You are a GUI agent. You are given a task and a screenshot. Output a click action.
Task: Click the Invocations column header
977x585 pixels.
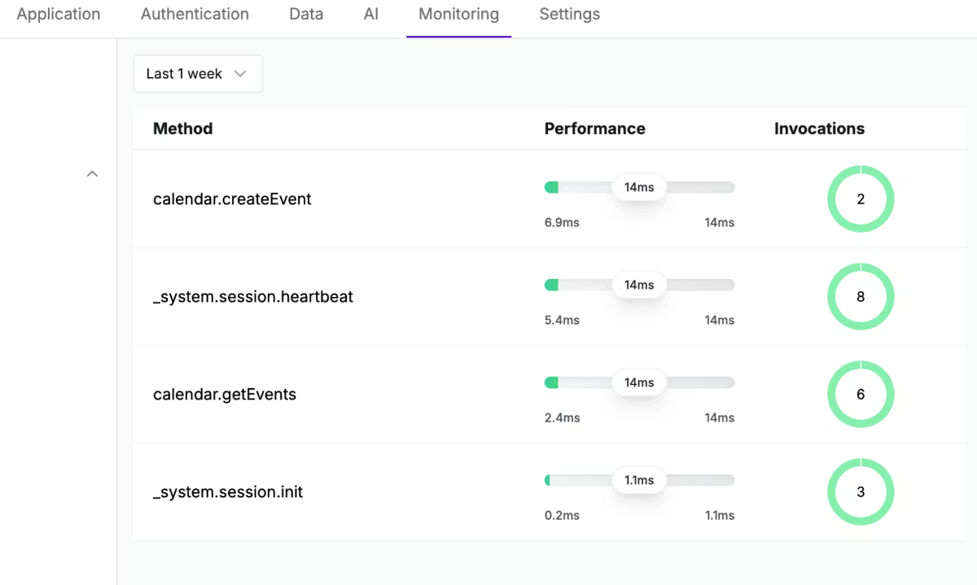point(819,129)
